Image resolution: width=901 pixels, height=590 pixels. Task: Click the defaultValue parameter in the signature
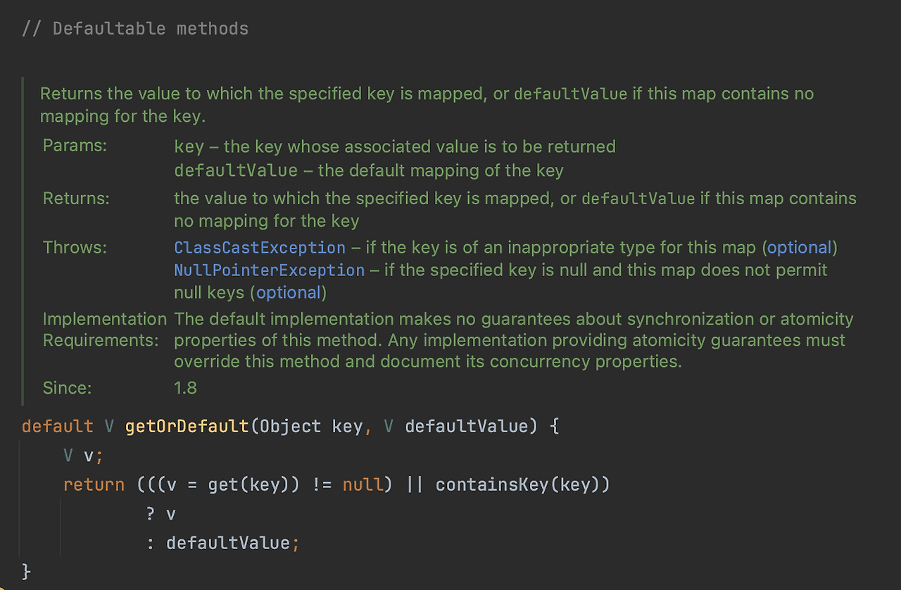[x=467, y=426]
